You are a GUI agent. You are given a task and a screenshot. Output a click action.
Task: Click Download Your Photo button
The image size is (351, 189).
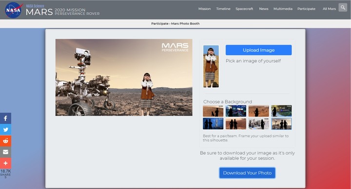pyautogui.click(x=247, y=173)
